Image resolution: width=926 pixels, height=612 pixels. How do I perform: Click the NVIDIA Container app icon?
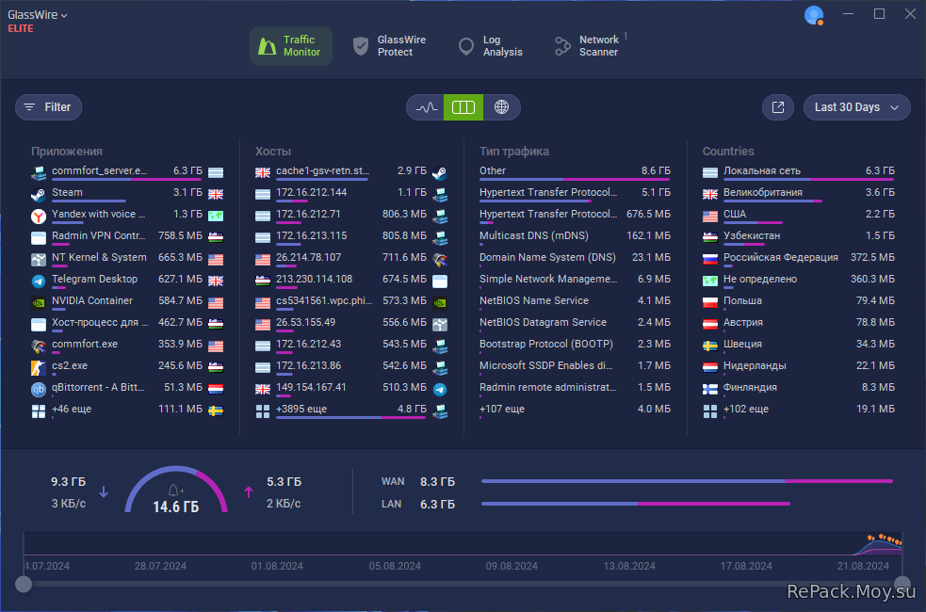pos(39,303)
